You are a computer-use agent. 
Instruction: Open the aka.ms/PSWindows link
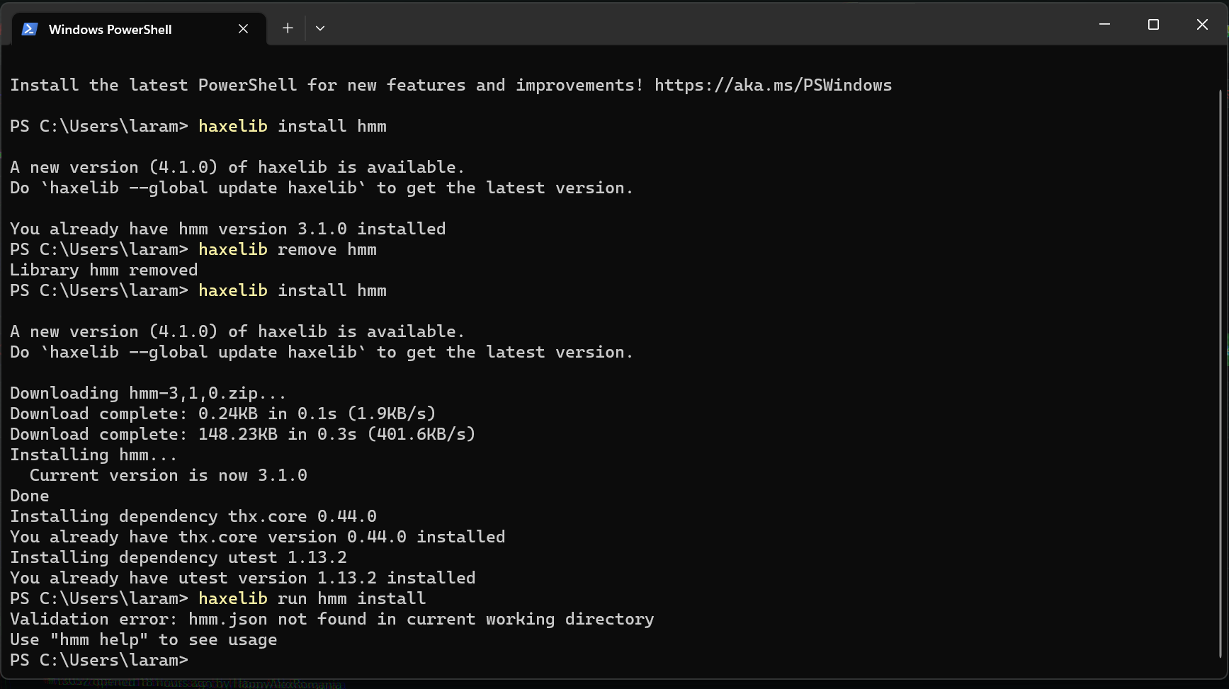point(773,84)
